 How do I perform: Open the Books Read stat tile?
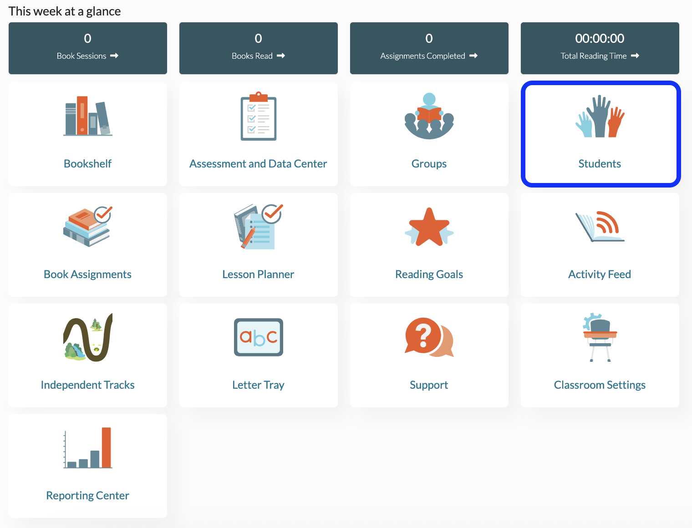point(259,48)
